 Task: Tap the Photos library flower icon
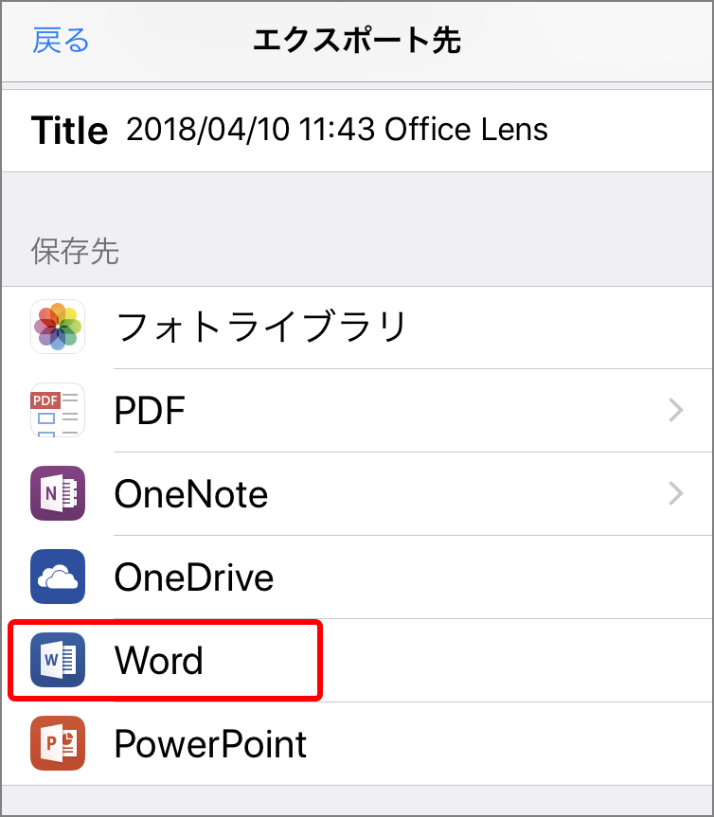[x=58, y=327]
